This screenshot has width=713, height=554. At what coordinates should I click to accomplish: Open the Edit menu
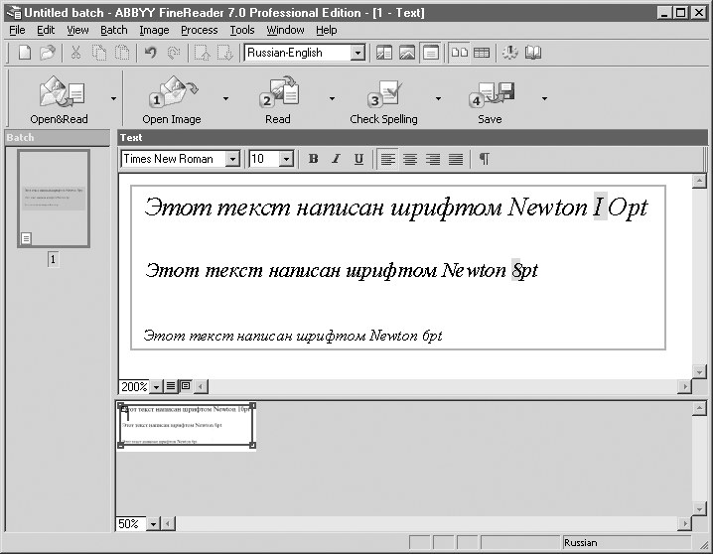coord(46,30)
